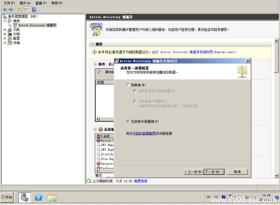This screenshot has height=205, width=280.
Task: Open the 查看(V) menu
Action: [41, 3]
